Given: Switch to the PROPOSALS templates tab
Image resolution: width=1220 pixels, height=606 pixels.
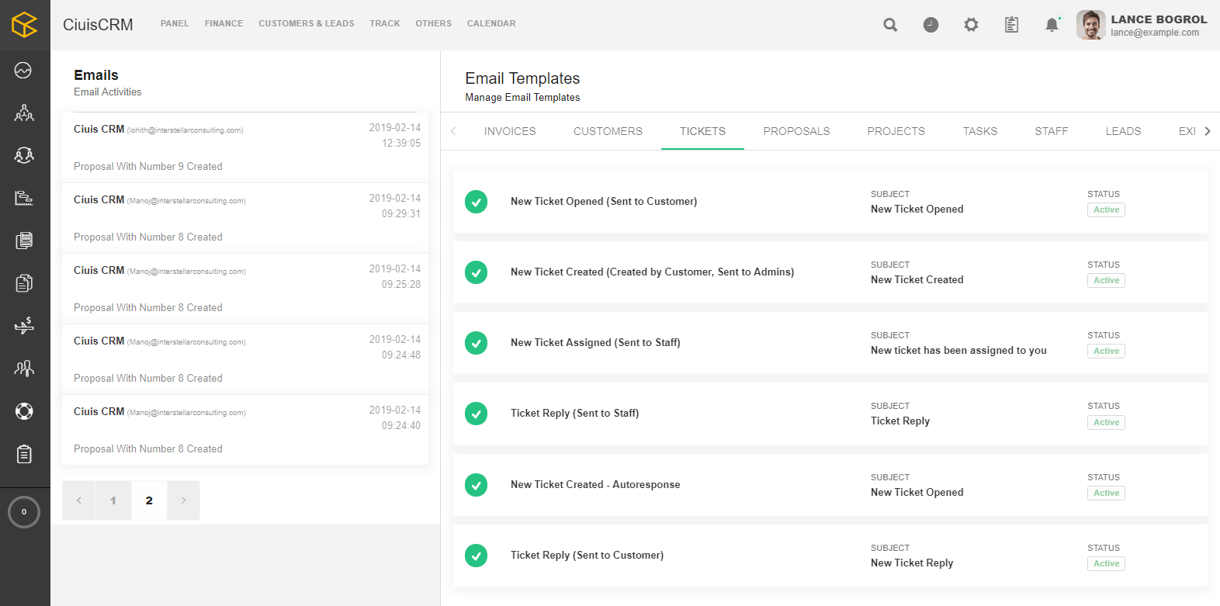Looking at the screenshot, I should click(x=796, y=131).
